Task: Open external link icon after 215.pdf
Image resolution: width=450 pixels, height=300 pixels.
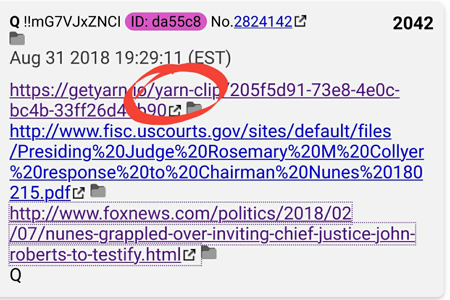Action: pos(78,193)
